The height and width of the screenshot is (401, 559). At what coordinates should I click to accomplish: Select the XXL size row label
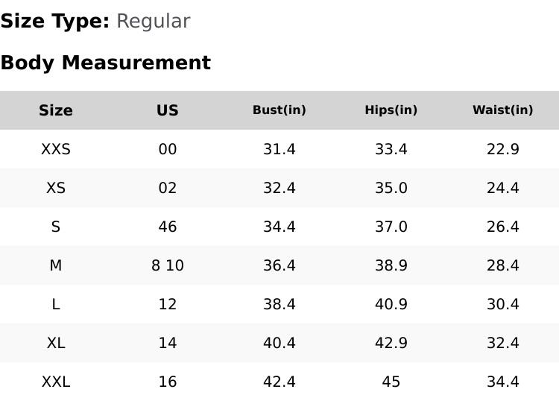click(x=56, y=382)
